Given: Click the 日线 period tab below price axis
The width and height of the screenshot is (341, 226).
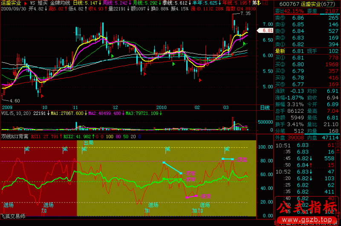Looking at the screenshot, I should point(265,108).
